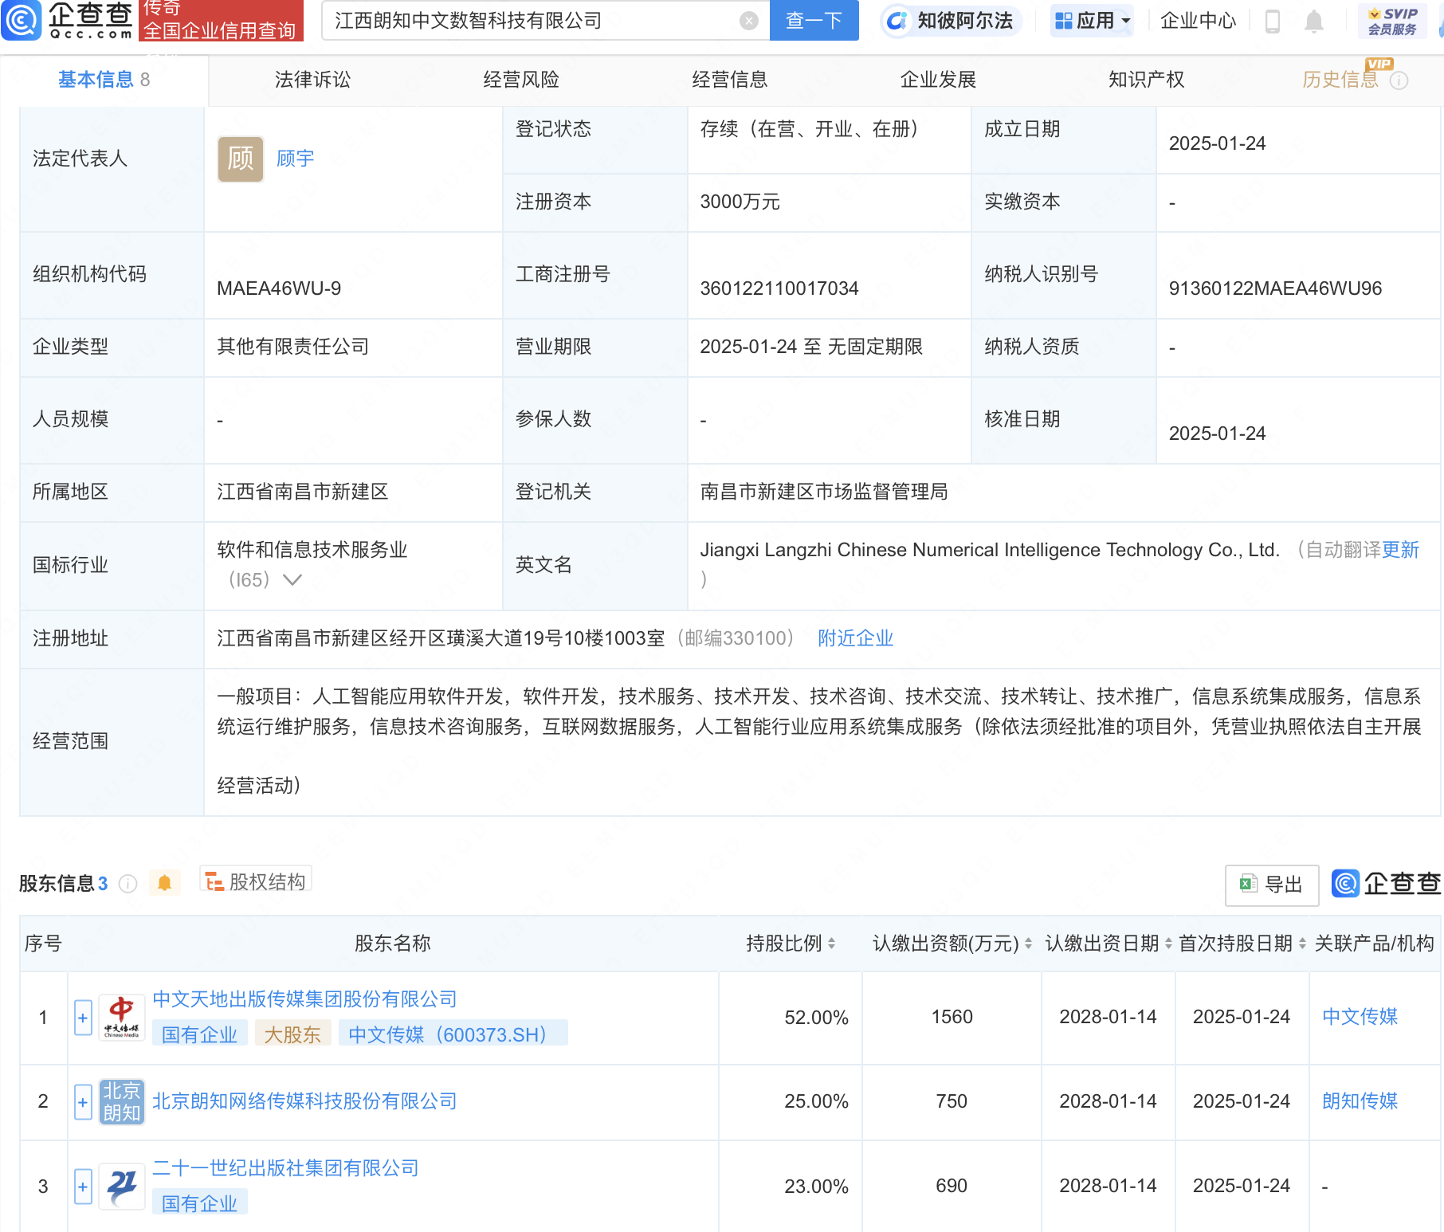Click 中文传媒 company logo
The height and width of the screenshot is (1232, 1444).
122,1018
